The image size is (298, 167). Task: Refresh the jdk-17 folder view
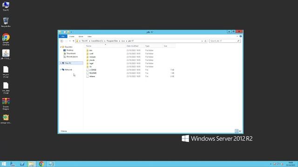pos(205,41)
